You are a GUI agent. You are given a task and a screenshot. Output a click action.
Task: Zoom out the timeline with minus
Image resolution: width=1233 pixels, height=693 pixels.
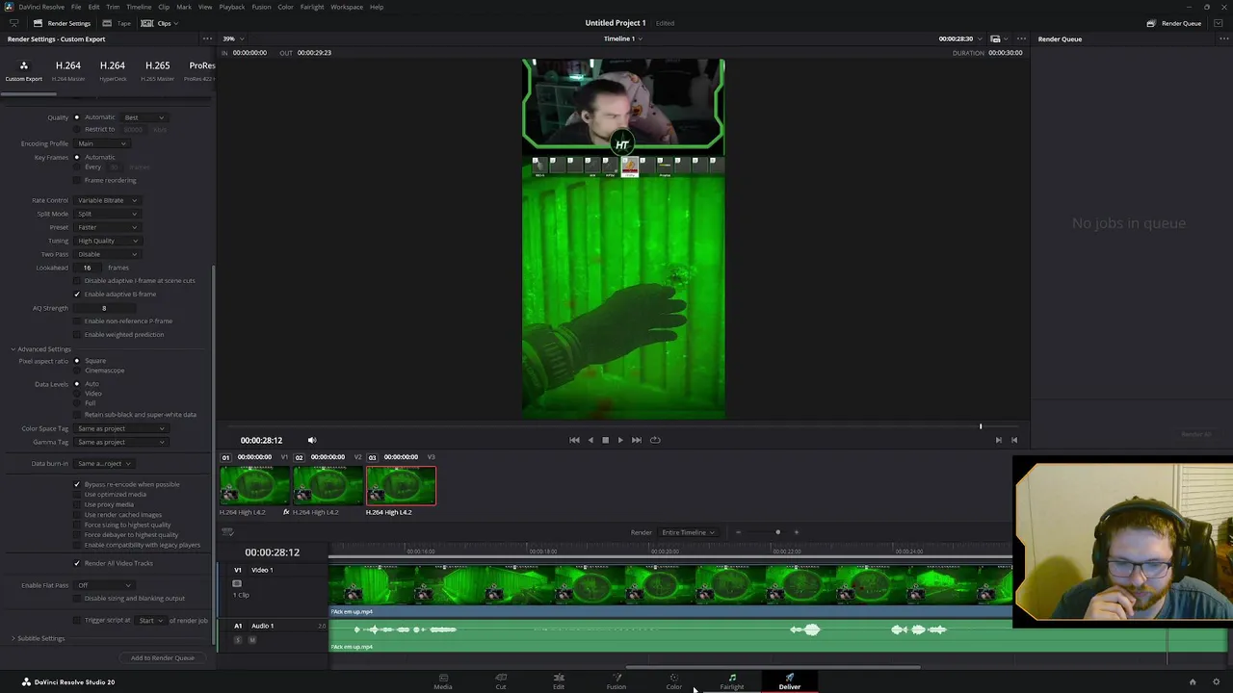coord(738,532)
